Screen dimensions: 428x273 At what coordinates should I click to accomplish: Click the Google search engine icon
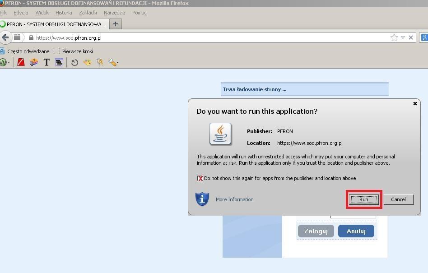(x=424, y=37)
